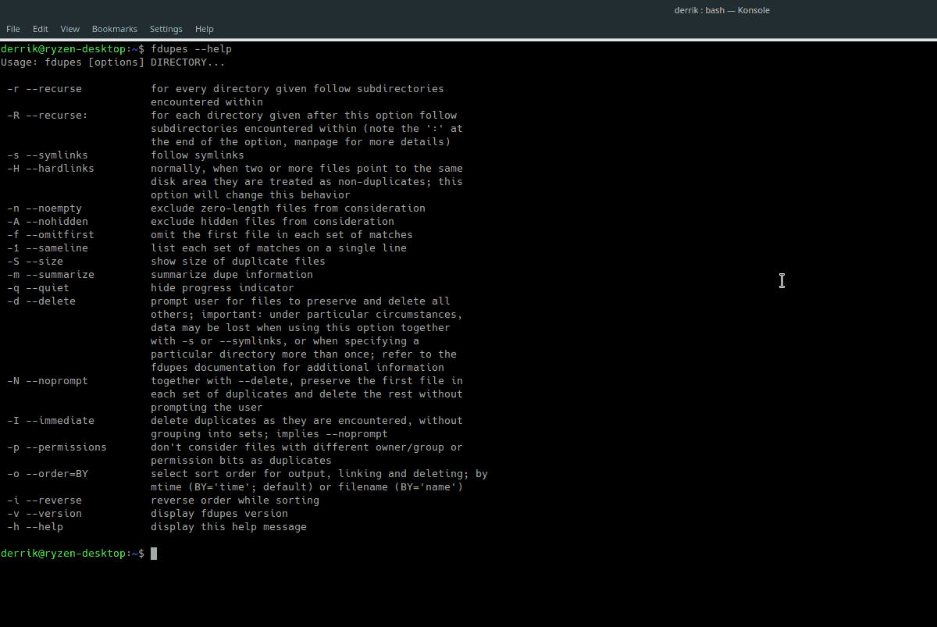
Task: Open the Bookmarks menu
Action: (x=115, y=29)
